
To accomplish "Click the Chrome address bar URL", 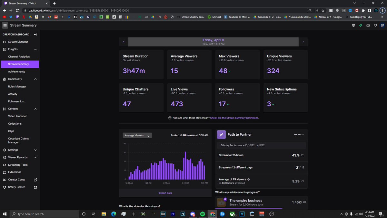I will tap(79, 10).
